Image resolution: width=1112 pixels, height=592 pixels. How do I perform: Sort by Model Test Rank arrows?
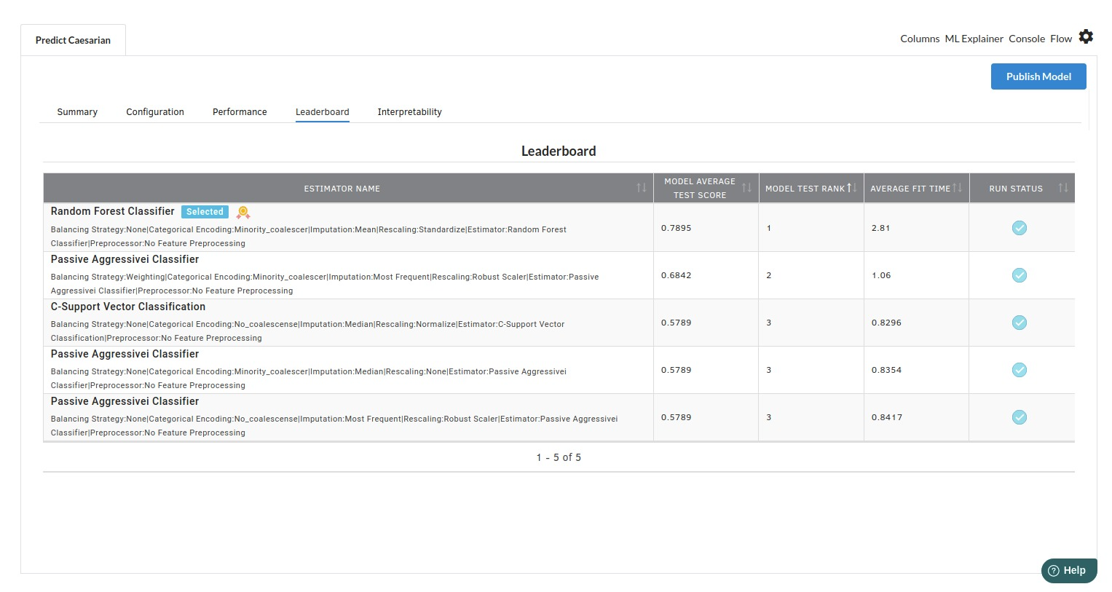[851, 188]
